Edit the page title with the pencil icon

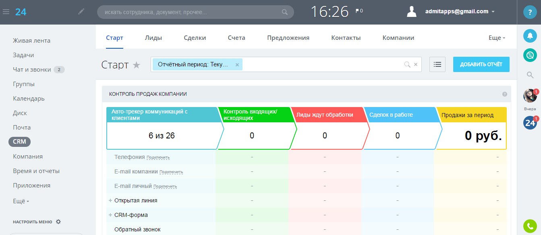(x=81, y=12)
